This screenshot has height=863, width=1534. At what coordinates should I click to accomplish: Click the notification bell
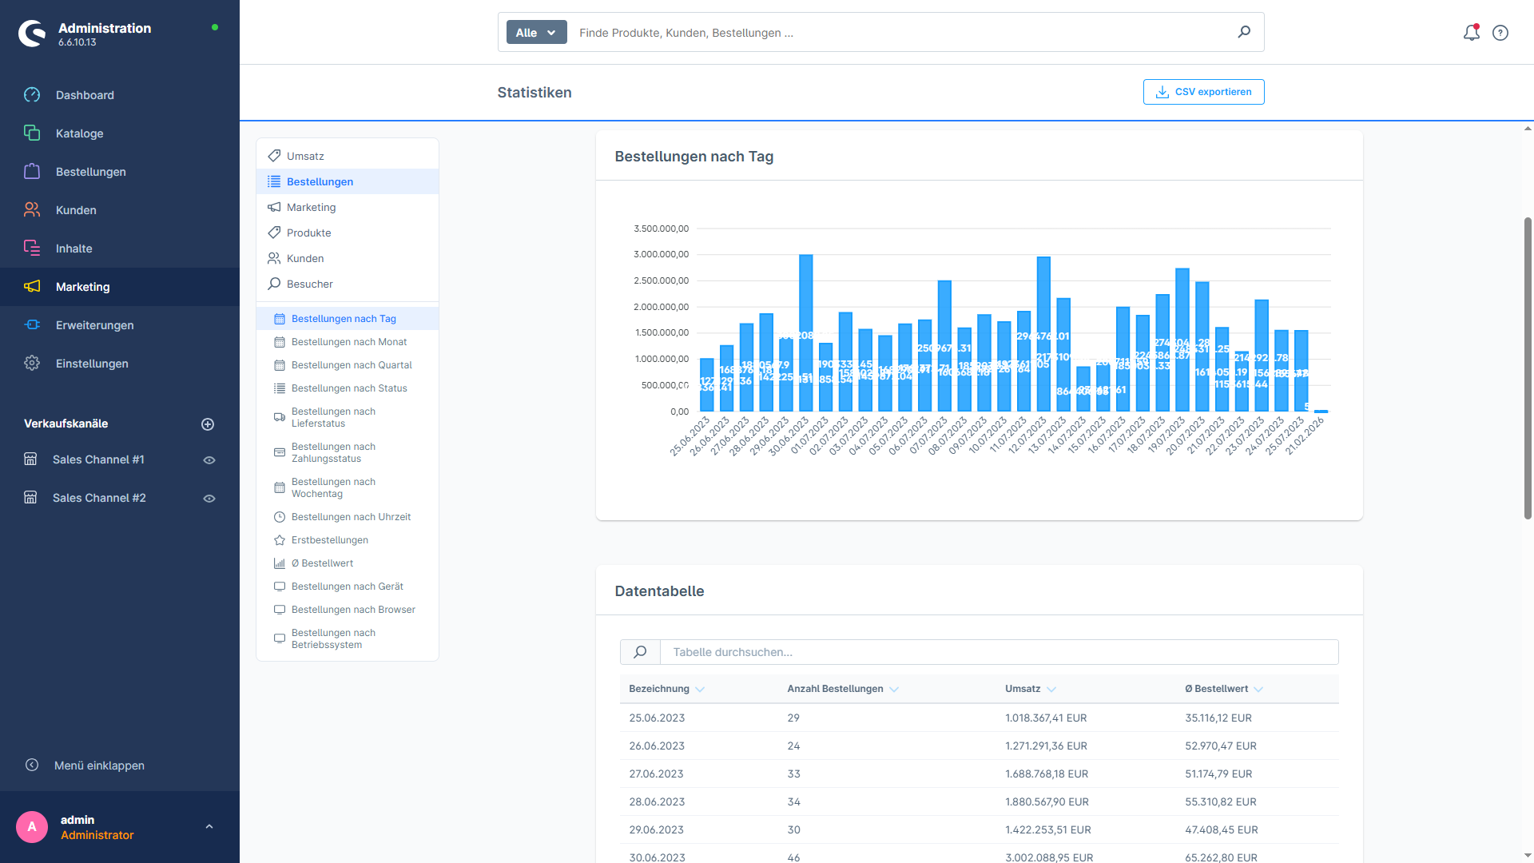[x=1471, y=33]
